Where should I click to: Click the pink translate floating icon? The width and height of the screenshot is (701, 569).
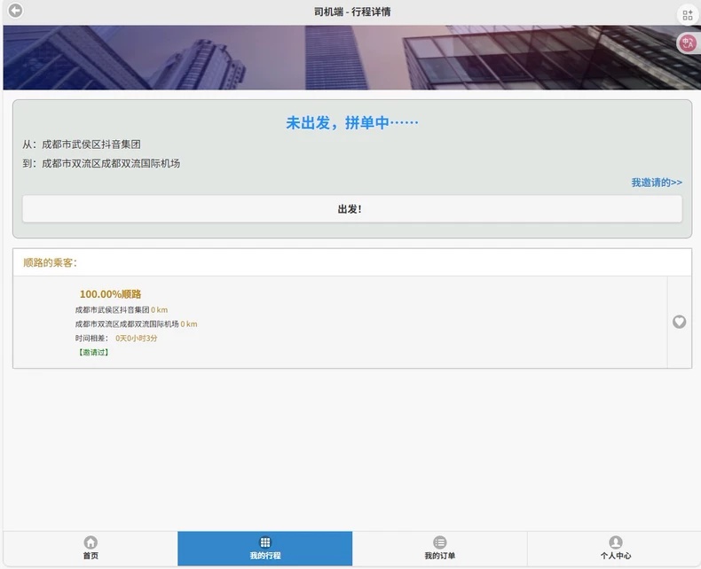point(688,43)
